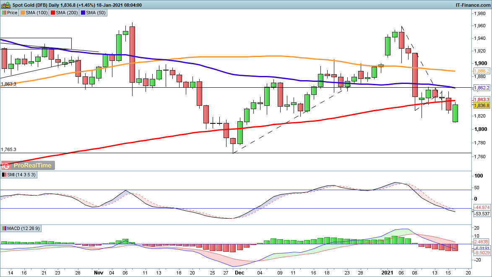Click the SMI indicator legend icon
This screenshot has height=277, width=492.
pos(4,175)
